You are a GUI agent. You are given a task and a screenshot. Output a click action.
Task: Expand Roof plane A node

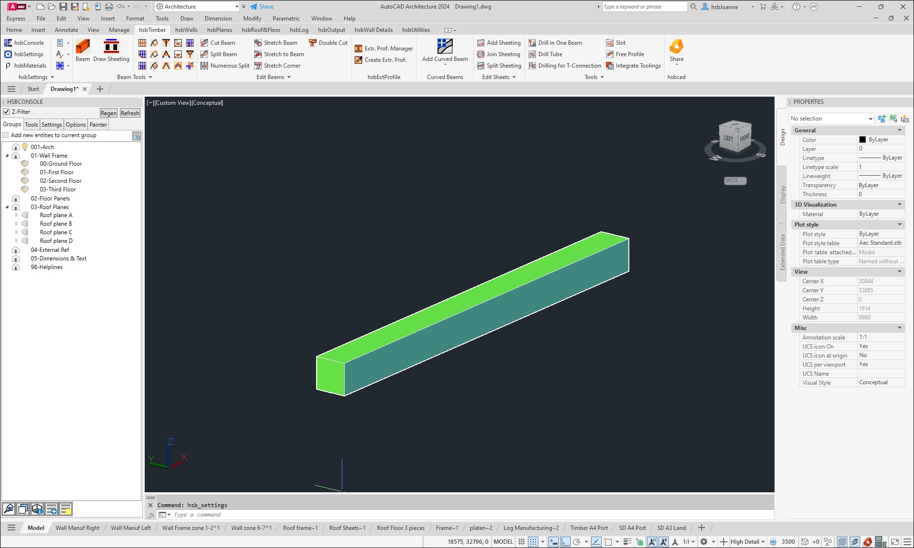[16, 215]
